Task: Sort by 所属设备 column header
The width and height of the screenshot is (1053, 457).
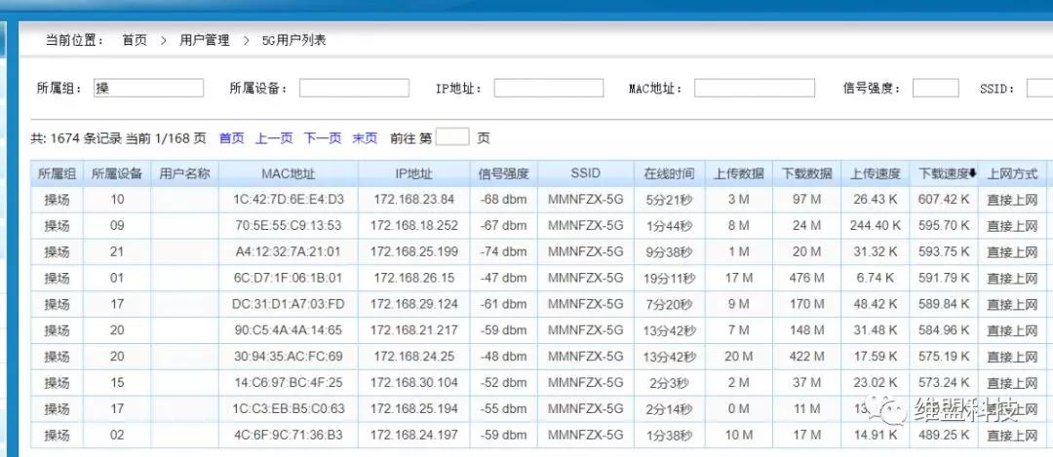Action: 117,173
